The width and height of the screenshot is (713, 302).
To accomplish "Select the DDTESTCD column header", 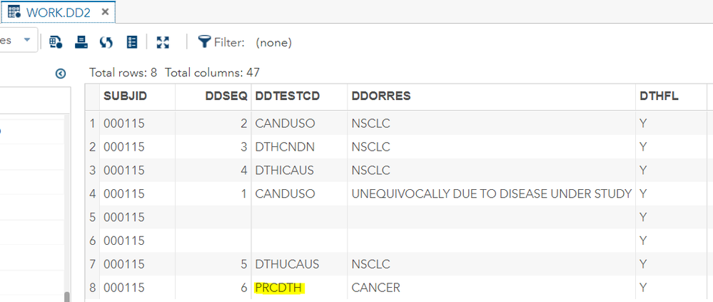I will point(284,96).
